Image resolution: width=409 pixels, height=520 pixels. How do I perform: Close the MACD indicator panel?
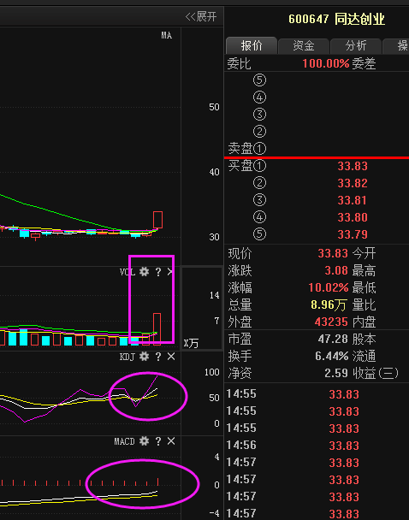[171, 441]
